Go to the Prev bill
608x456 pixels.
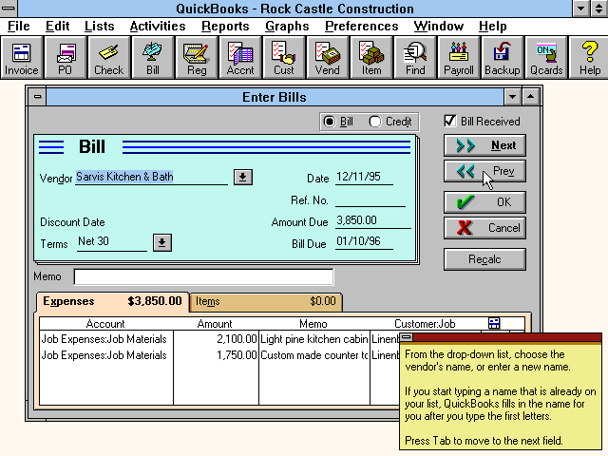[484, 171]
